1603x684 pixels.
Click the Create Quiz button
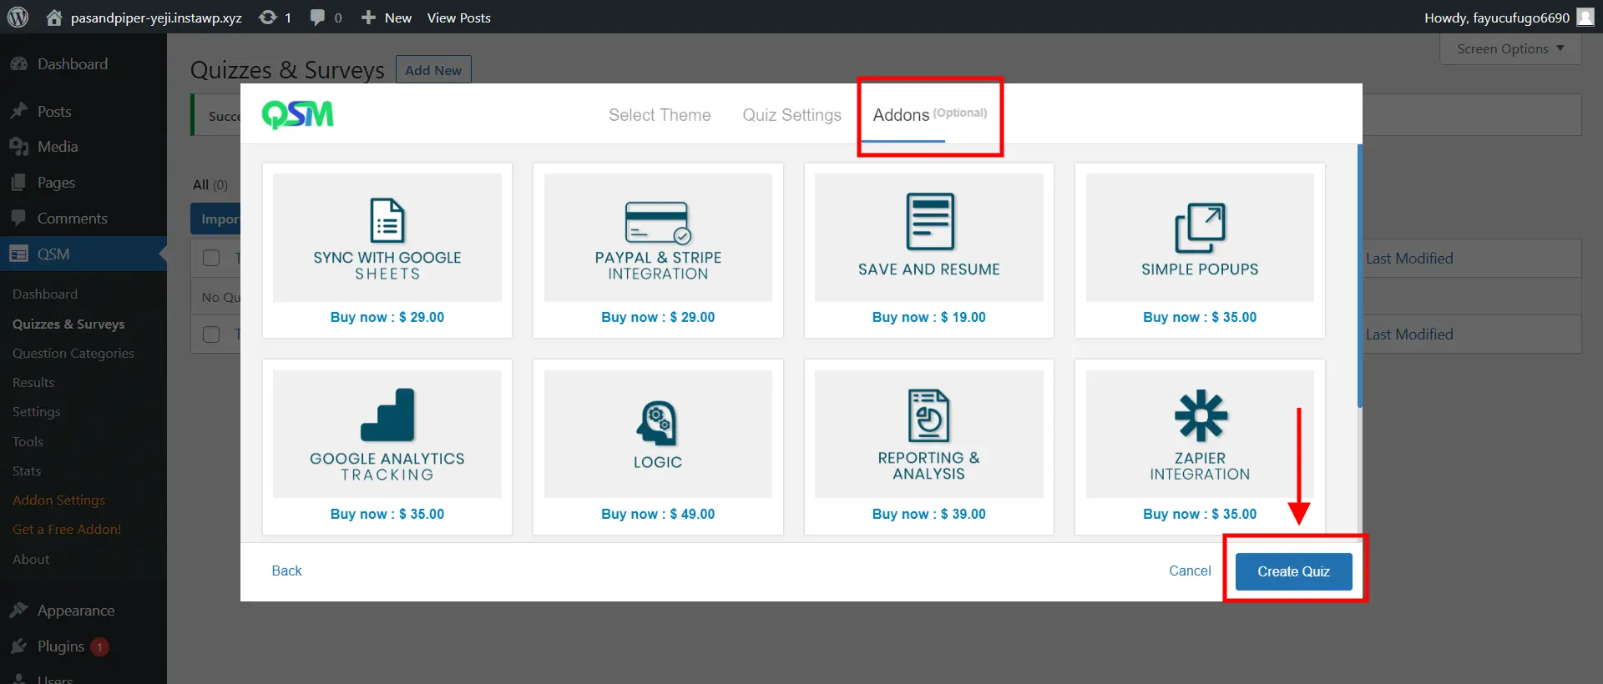[x=1293, y=571]
